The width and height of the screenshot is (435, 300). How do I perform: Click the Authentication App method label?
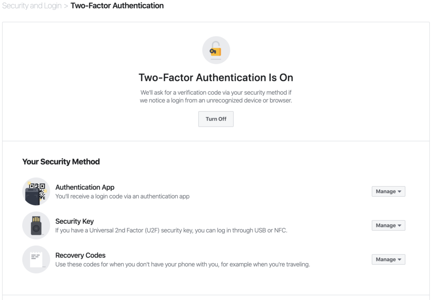(x=85, y=187)
